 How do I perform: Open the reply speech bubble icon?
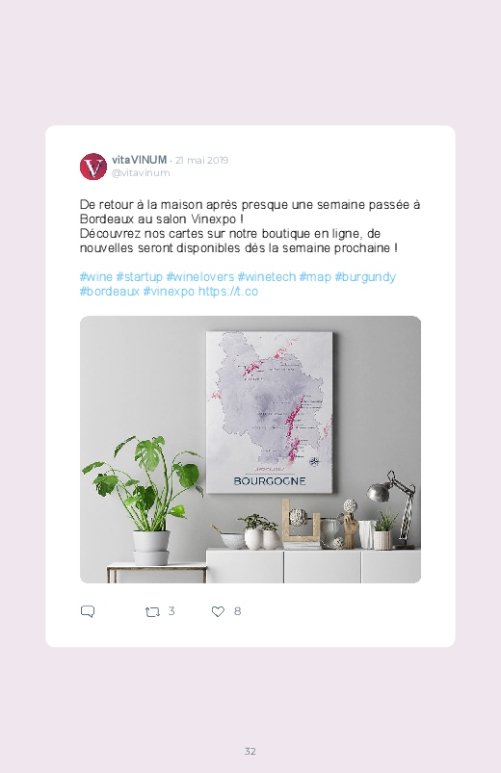coord(88,611)
